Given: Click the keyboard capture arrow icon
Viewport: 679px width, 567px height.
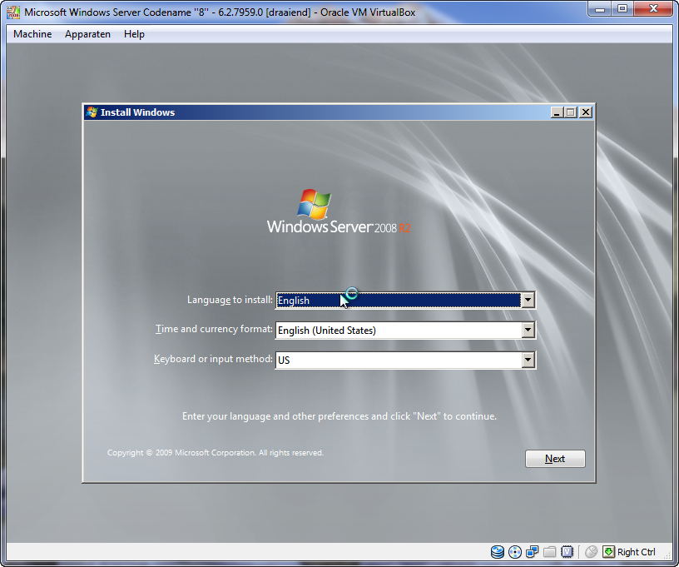Looking at the screenshot, I should coord(608,552).
